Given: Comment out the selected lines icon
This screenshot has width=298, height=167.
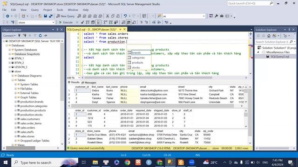Looking at the screenshot, I should (141, 22).
